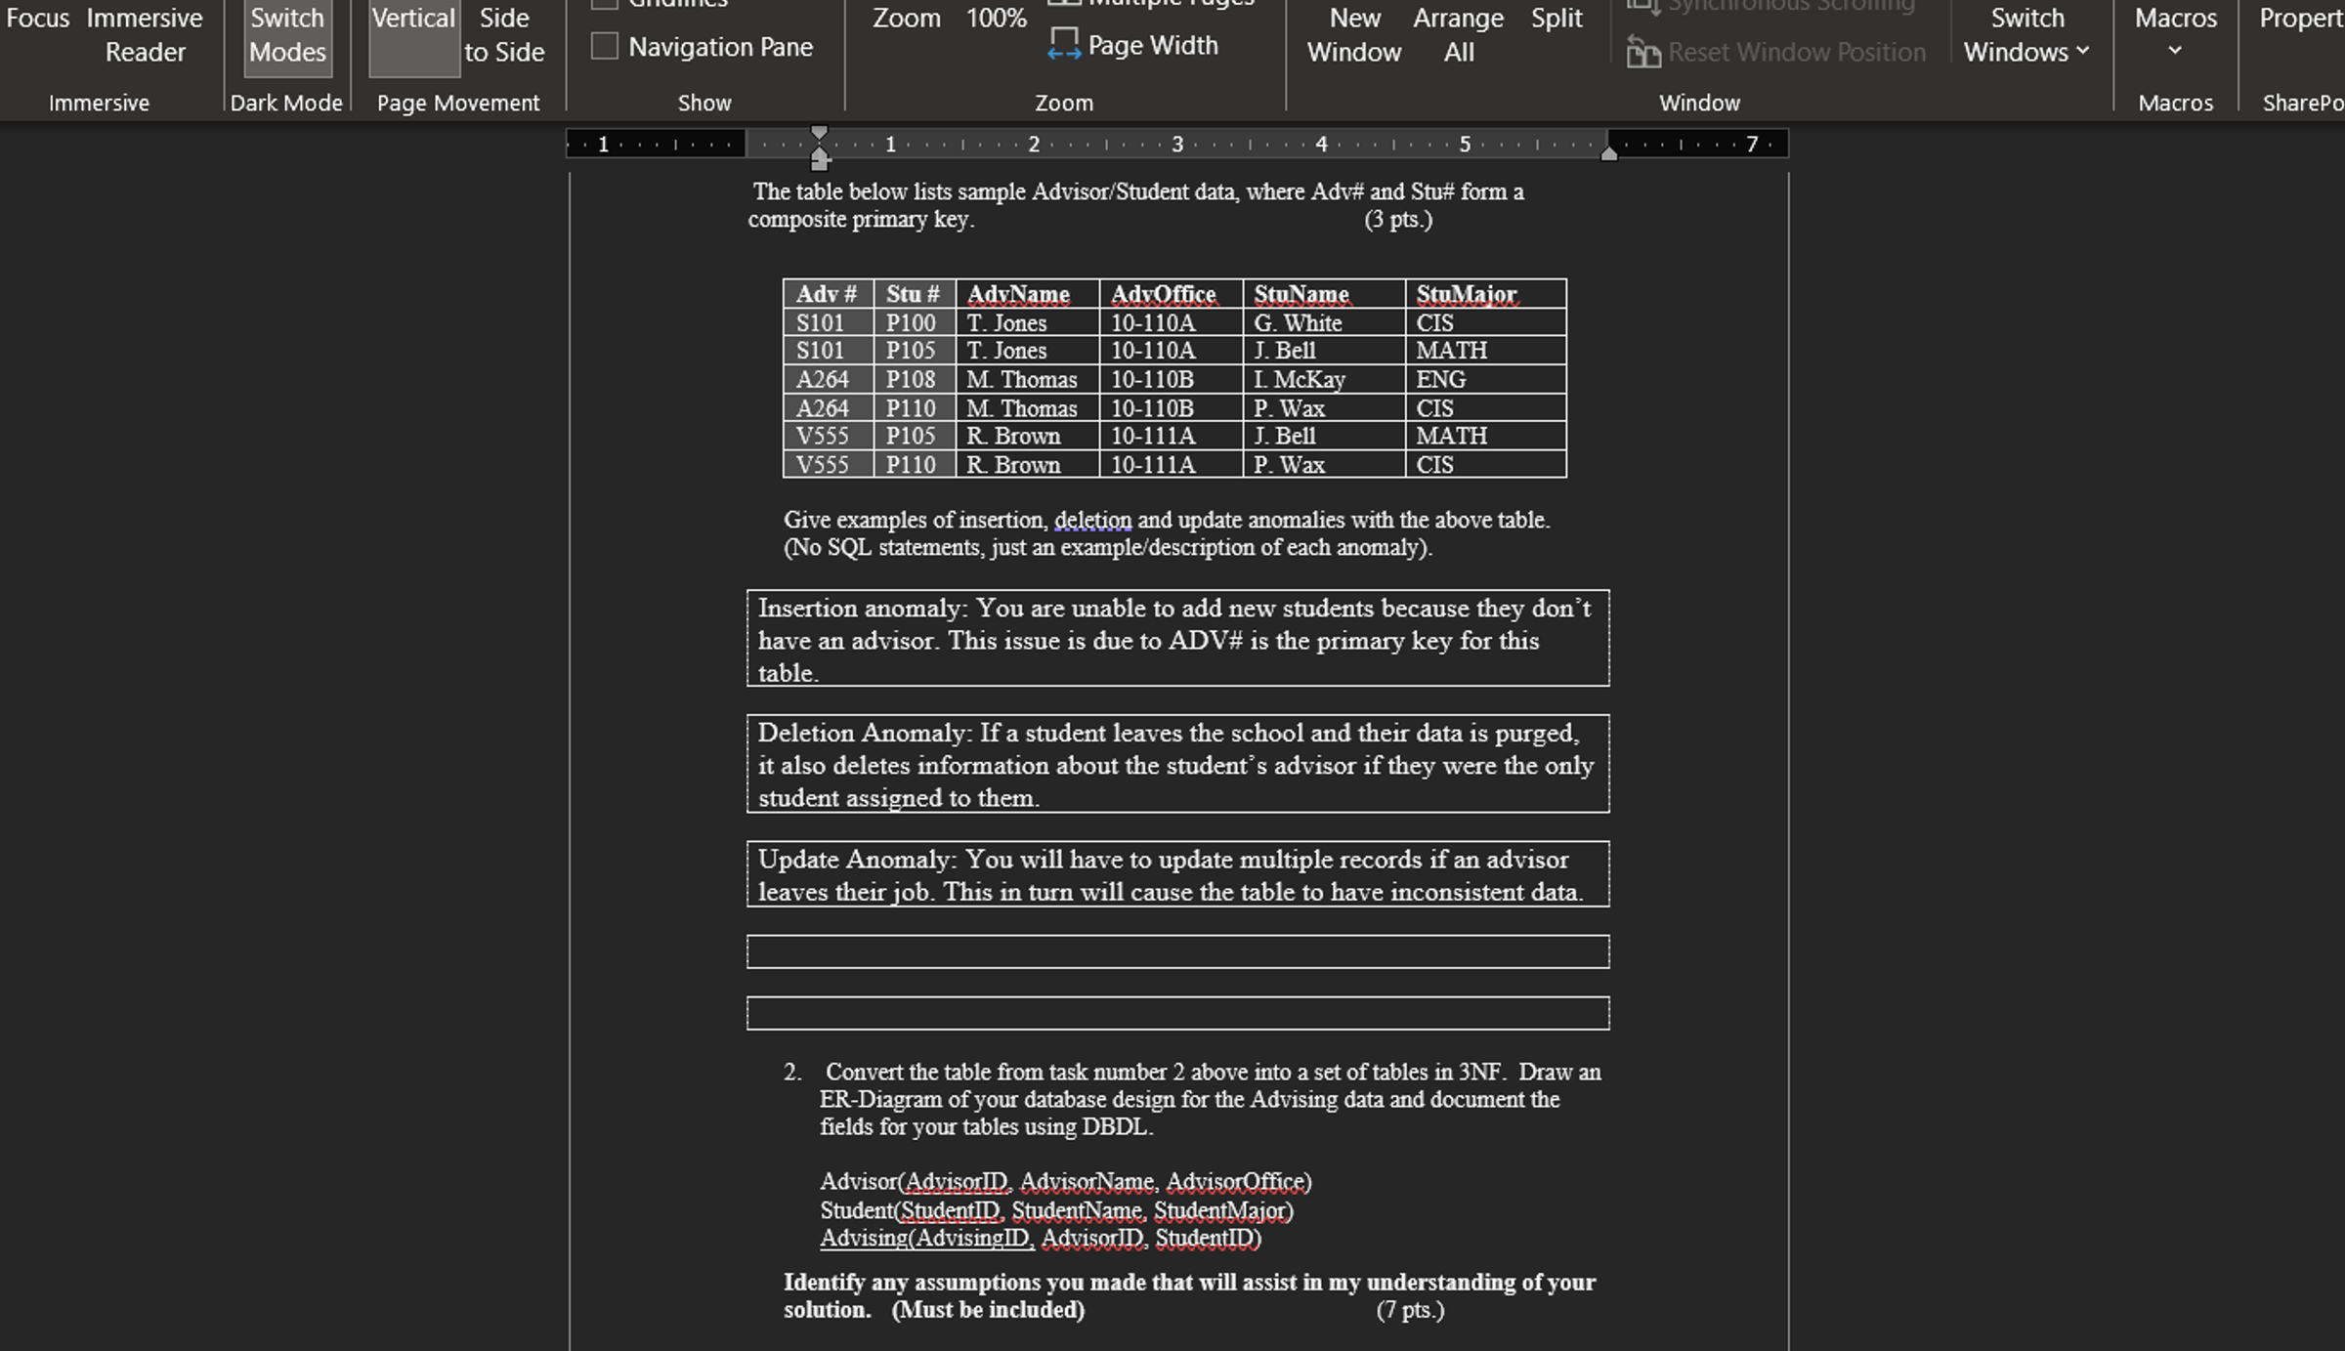The image size is (2345, 1351).
Task: Split the document window
Action: click(1556, 18)
